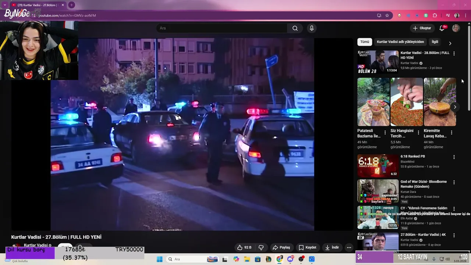Viewport: 471px width, 265px height.
Task: Open the media control toolbar icon
Action: point(448,15)
